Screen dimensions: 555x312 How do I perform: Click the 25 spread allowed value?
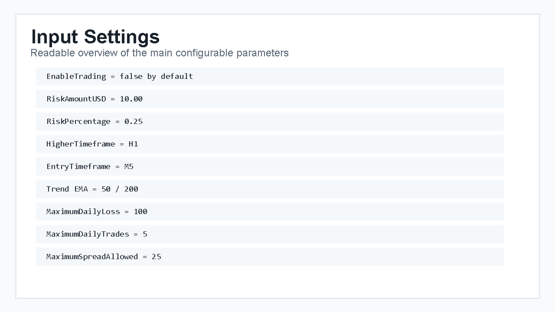pos(157,257)
